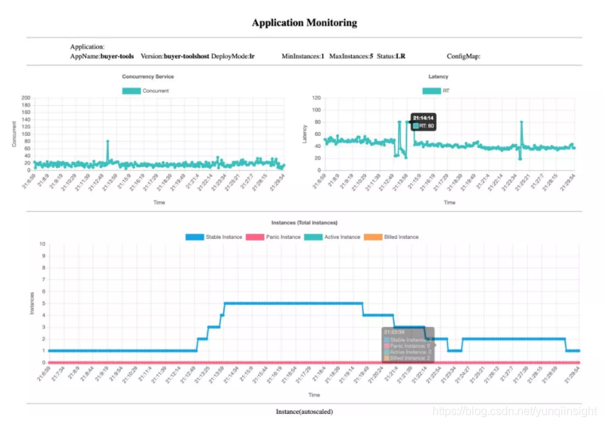Screen dimensions: 604x424
Task: Click the 21:7:34 time tick in Instances chart
Action: [x=59, y=373]
